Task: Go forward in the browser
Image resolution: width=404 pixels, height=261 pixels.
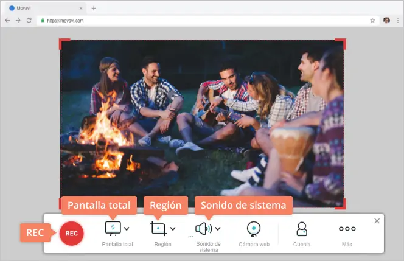Action: tap(18, 20)
